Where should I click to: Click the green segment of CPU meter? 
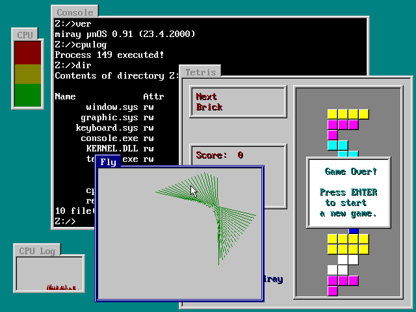coord(28,96)
